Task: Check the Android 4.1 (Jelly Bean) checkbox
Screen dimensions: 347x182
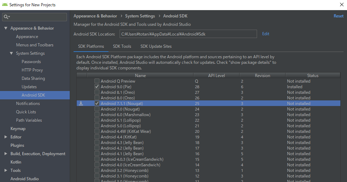Action: (x=97, y=153)
